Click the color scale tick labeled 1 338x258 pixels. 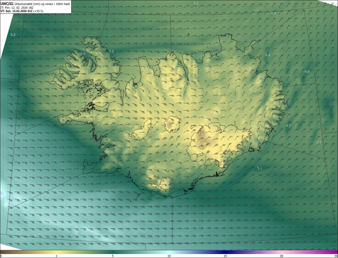click(x=57, y=256)
